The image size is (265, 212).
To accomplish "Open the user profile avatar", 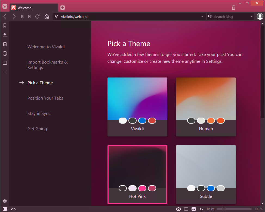I will coord(260,16).
